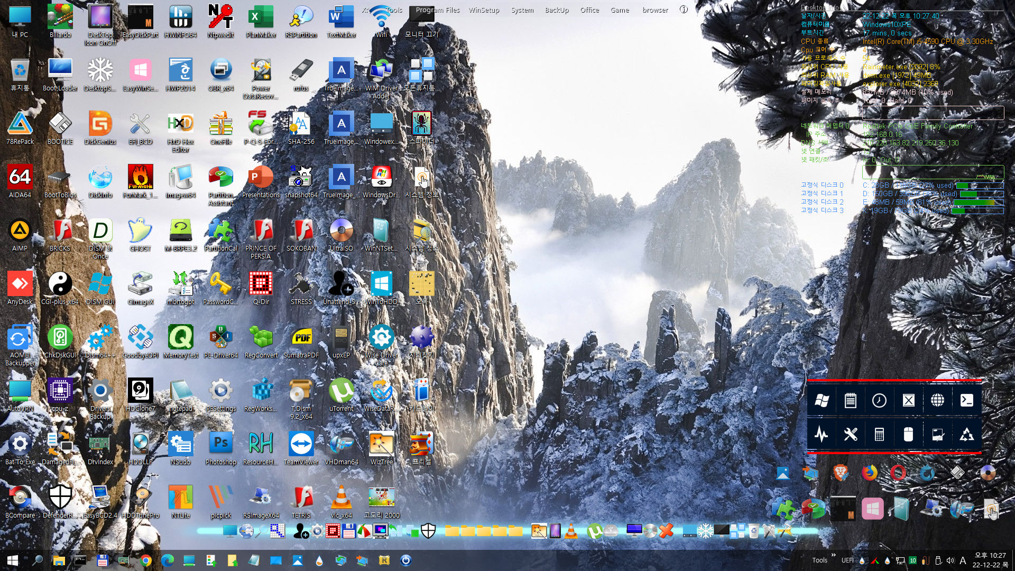Image resolution: width=1015 pixels, height=571 pixels.
Task: Open the TETRIS desktop icon
Action: click(301, 502)
